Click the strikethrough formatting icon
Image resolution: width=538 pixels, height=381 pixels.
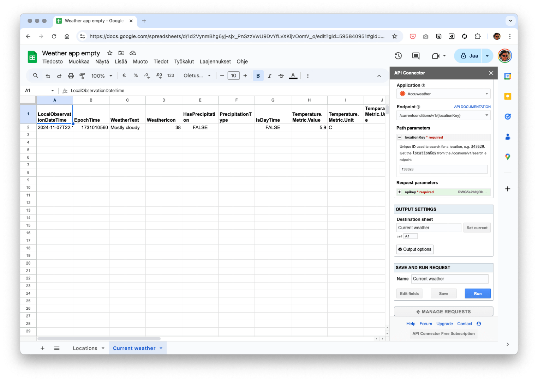pos(281,76)
